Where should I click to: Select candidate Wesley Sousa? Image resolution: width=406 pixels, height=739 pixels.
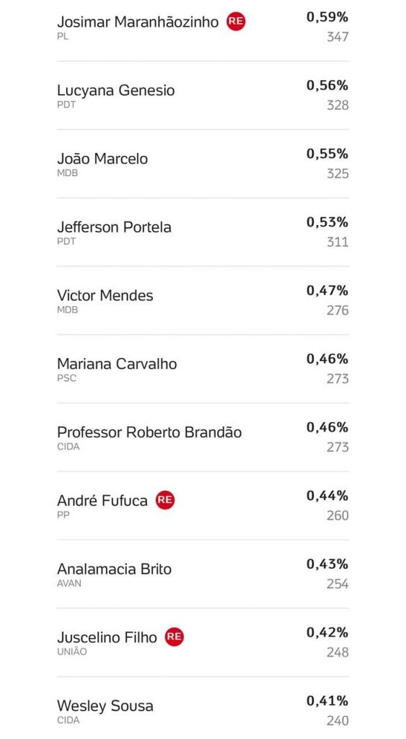click(x=105, y=706)
